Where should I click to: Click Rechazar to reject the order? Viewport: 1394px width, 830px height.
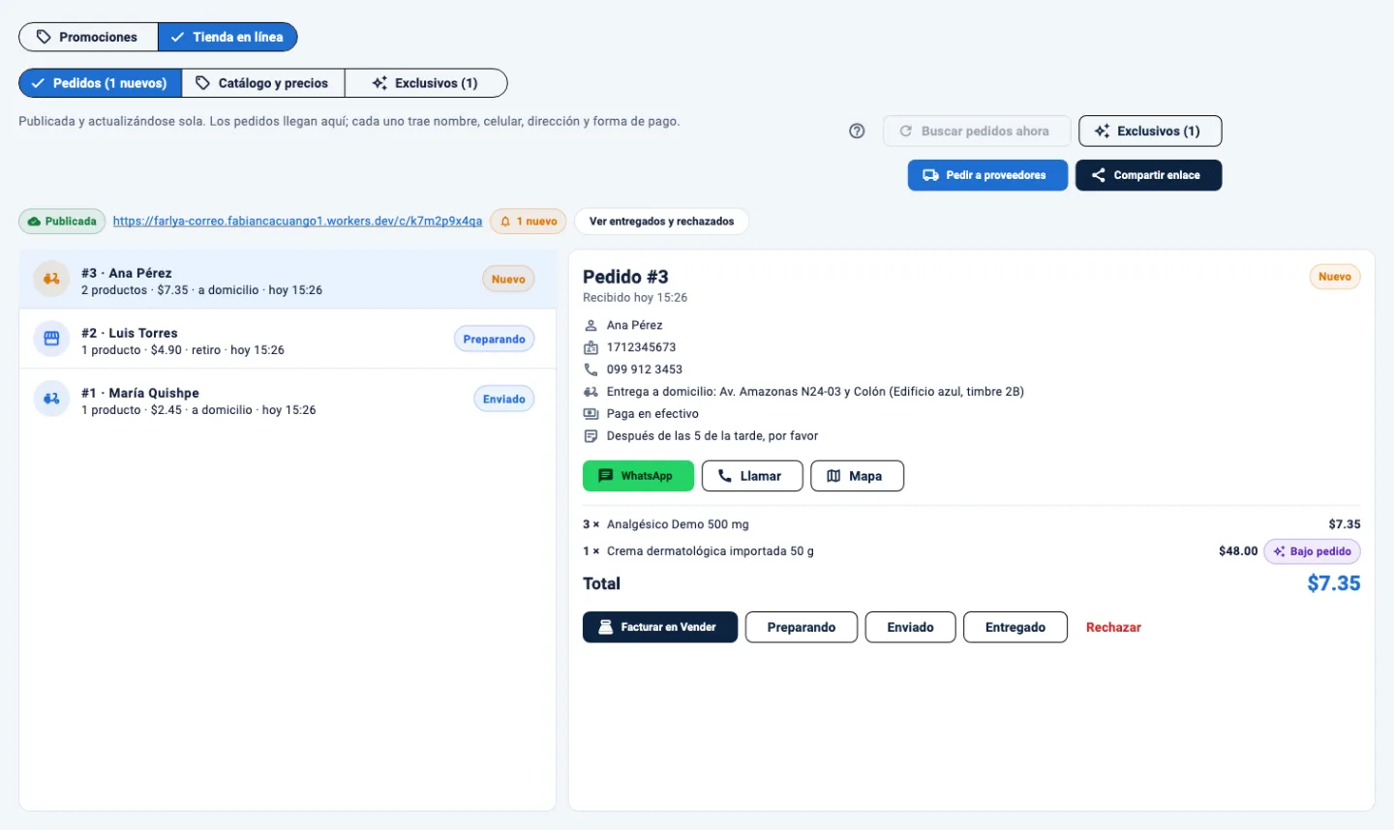(1113, 627)
